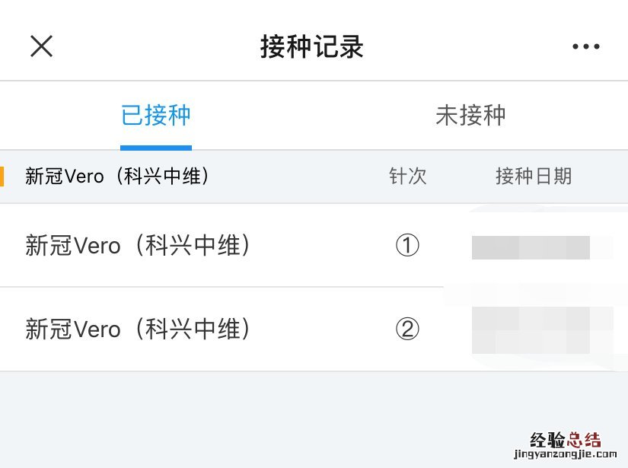Click the jingyanzongjie.com watermark link
The image size is (628, 468).
(x=564, y=455)
